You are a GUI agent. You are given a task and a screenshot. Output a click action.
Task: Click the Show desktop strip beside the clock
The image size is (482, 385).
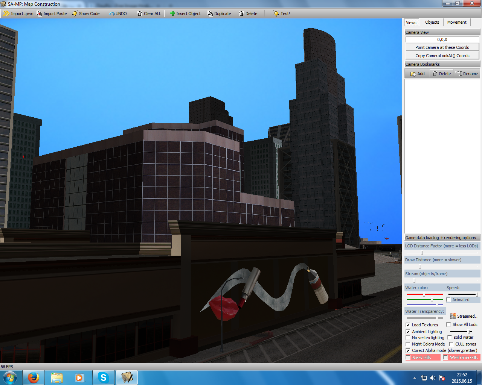[479, 377]
